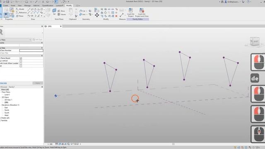Toggle the Work Plane-Based checkbox
This screenshot has height=149, width=265.
21,58
